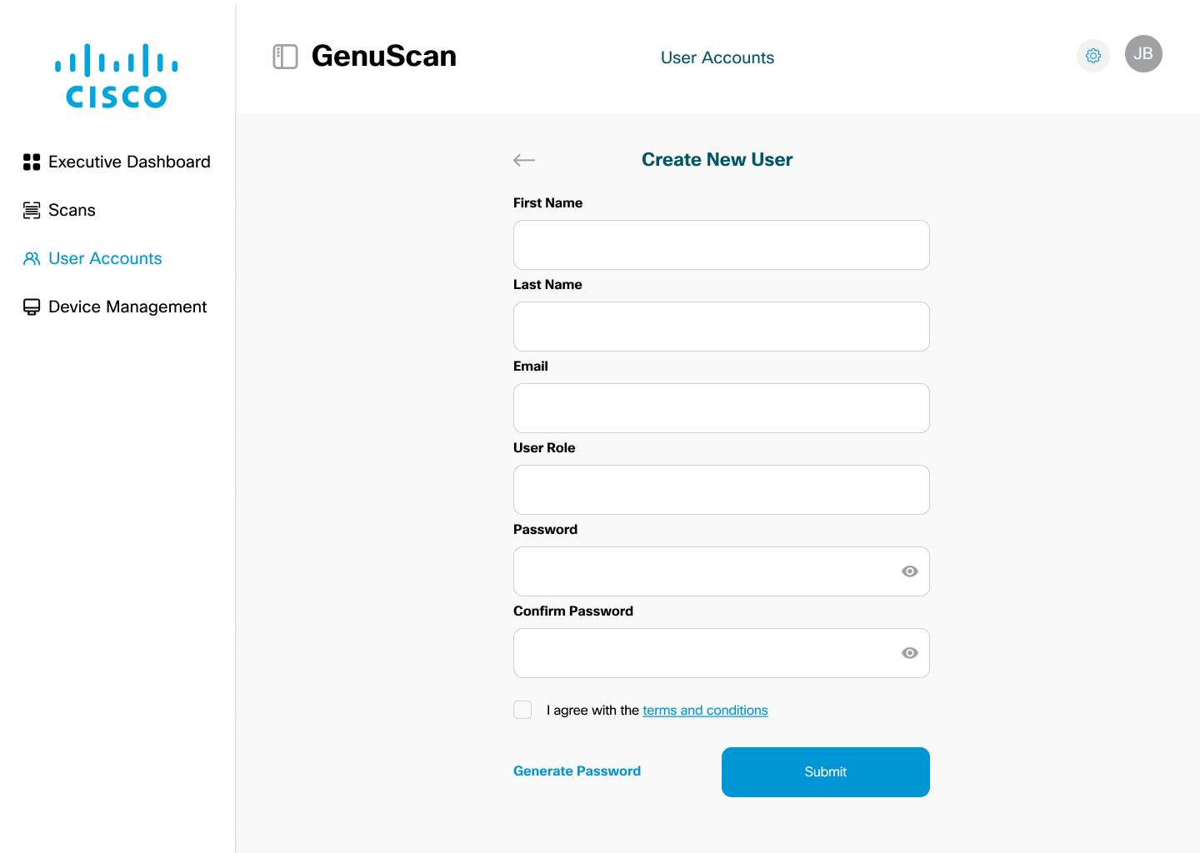This screenshot has height=853, width=1200.
Task: Open the JB user avatar menu
Action: point(1143,54)
